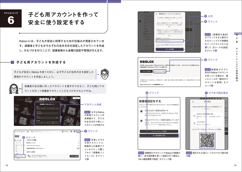Click the shield icon beside 安全は当社で最優先事項です
The height and width of the screenshot is (172, 242).
[141, 111]
